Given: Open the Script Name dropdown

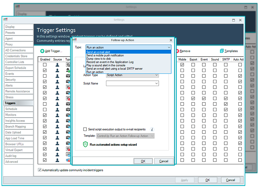Looking at the screenshot, I should click(x=132, y=83).
